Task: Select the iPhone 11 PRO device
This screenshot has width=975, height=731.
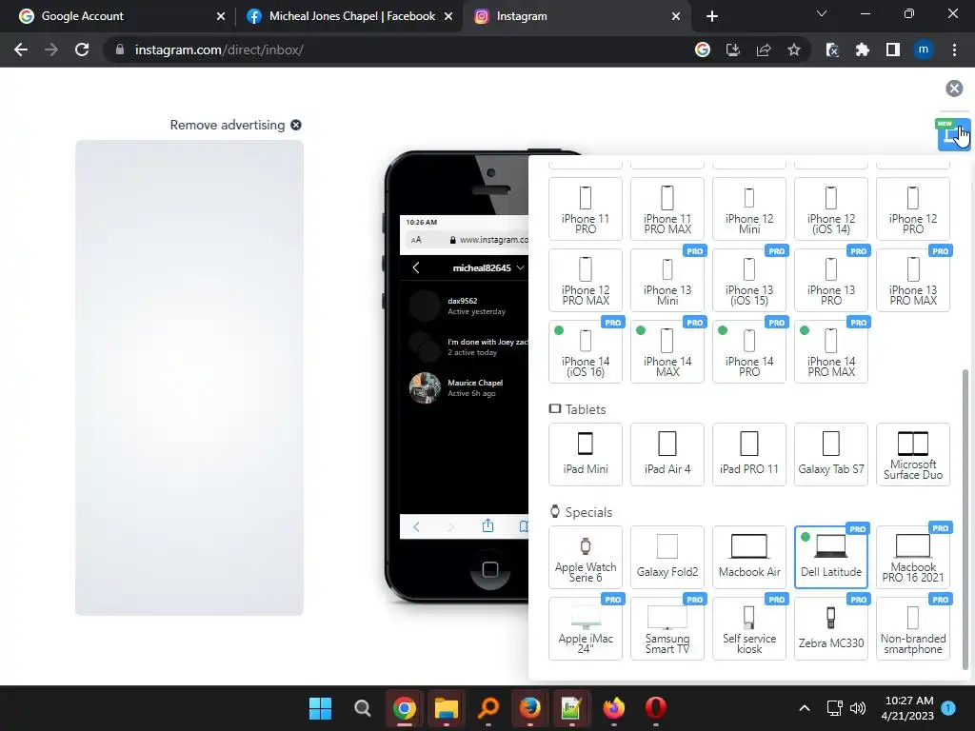Action: click(x=586, y=208)
